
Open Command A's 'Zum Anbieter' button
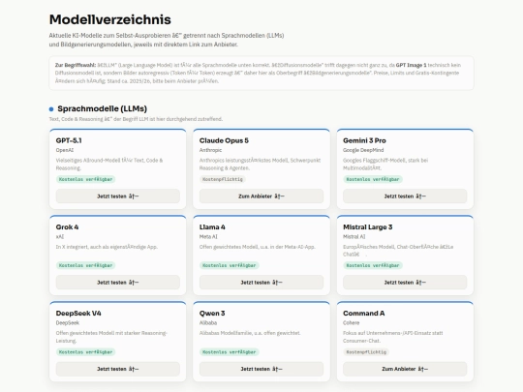click(x=405, y=369)
